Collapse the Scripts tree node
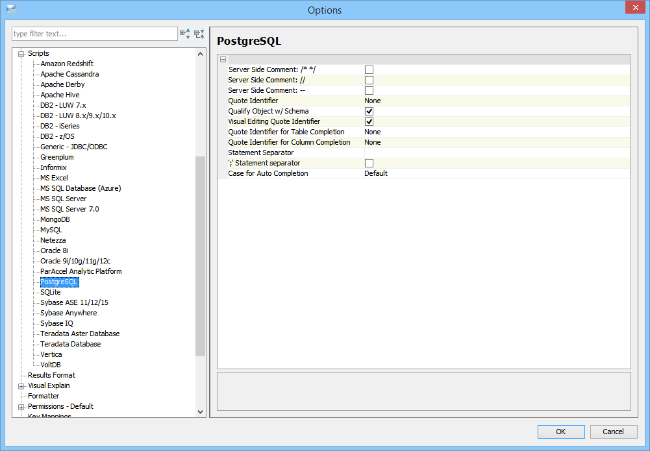 [21, 54]
